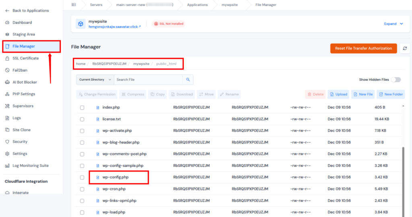412x217 pixels.
Task: Tick the checkbox for wp-config.php
Action: [82, 177]
